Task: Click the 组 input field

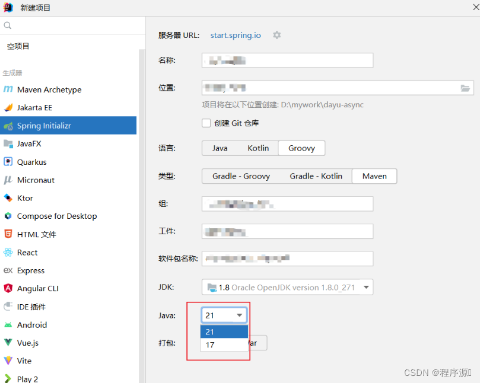Action: [287, 204]
